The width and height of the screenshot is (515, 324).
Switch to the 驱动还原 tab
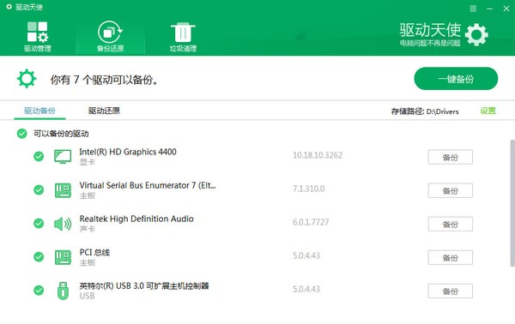(x=104, y=111)
